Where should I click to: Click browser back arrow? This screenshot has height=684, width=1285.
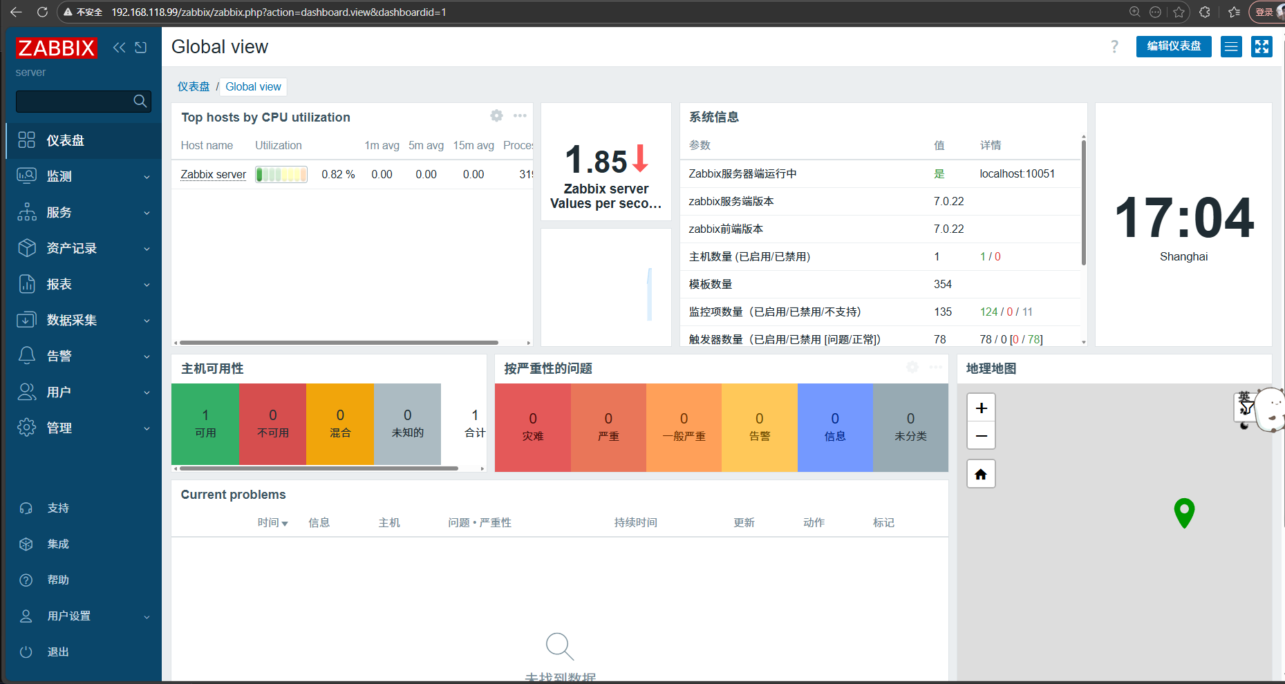tap(16, 12)
